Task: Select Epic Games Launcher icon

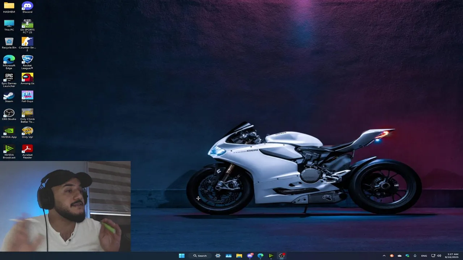Action: pos(9,80)
